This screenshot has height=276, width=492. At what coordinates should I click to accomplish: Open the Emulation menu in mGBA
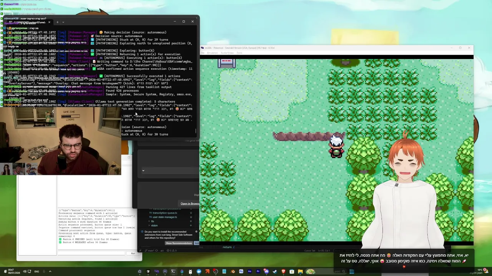[x=213, y=53]
